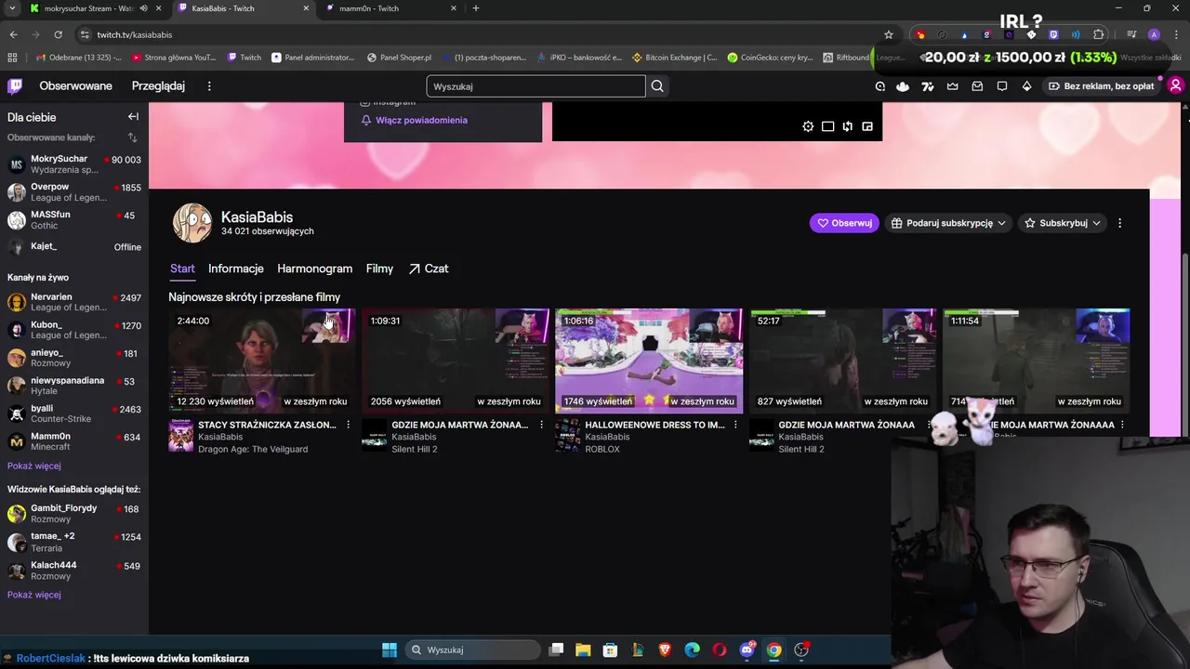Open Silent Hill 2 category under 2056-views video
The image size is (1190, 669).
coord(414,450)
